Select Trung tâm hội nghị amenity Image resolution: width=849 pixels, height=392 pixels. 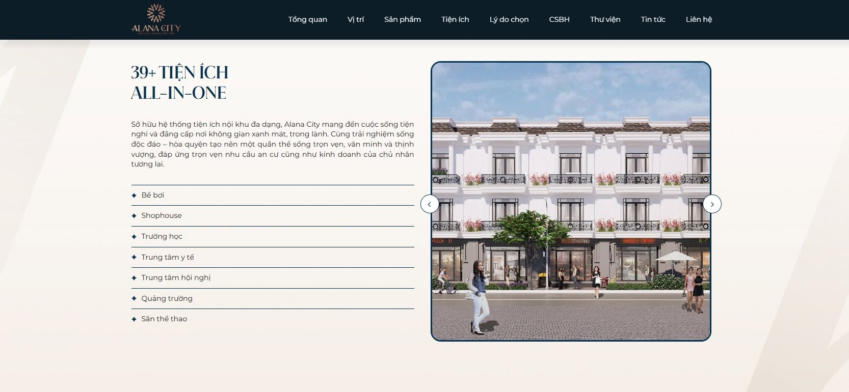click(273, 278)
